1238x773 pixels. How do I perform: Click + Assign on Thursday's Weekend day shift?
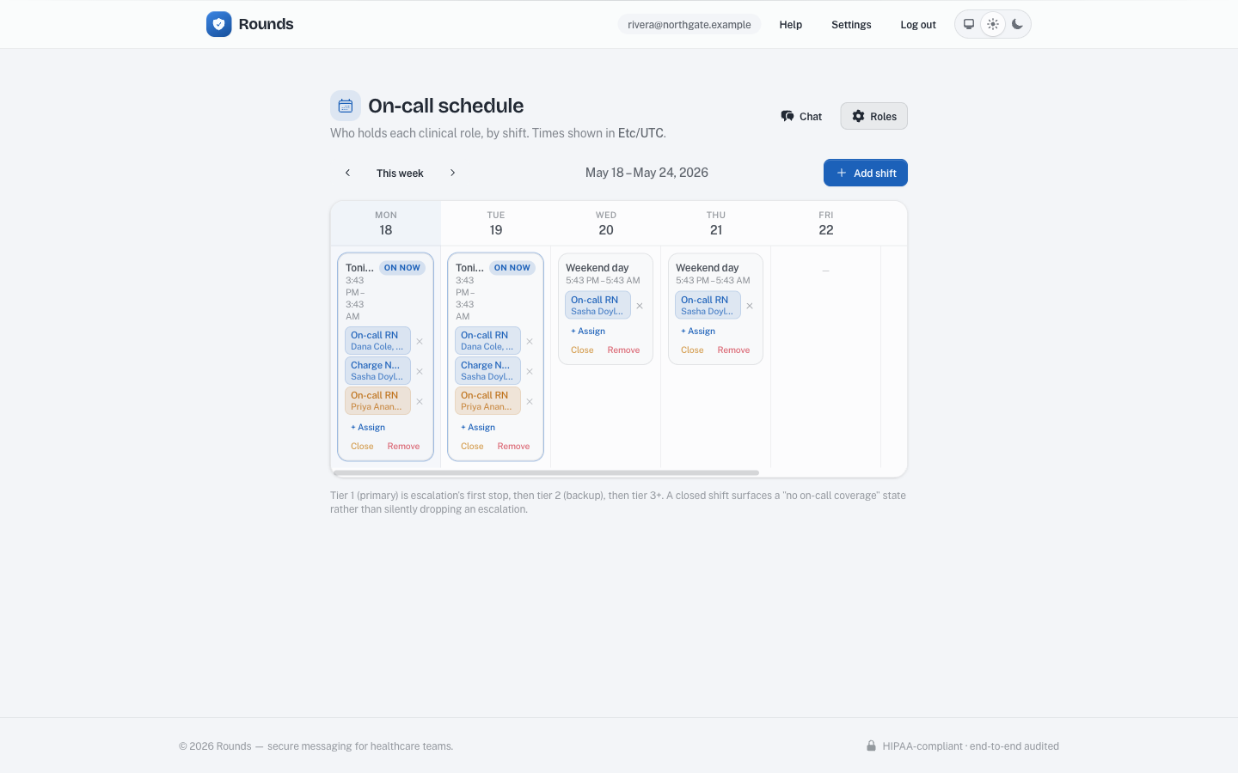(x=698, y=331)
